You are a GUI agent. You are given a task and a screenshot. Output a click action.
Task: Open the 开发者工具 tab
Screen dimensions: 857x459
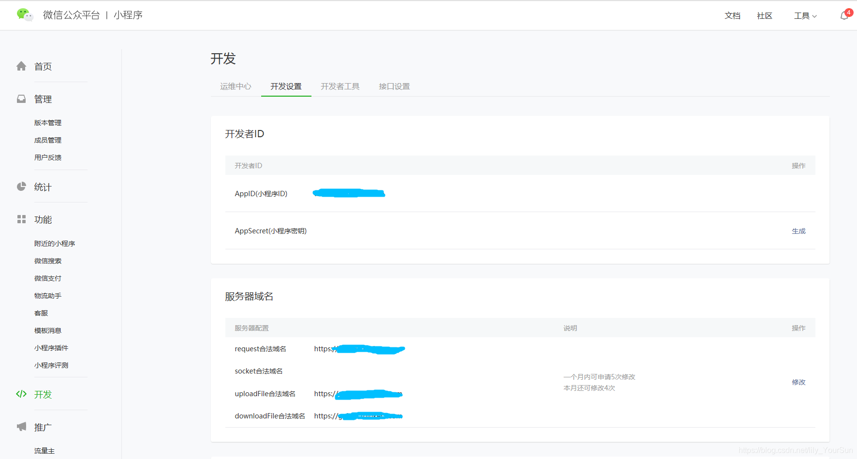pyautogui.click(x=340, y=86)
